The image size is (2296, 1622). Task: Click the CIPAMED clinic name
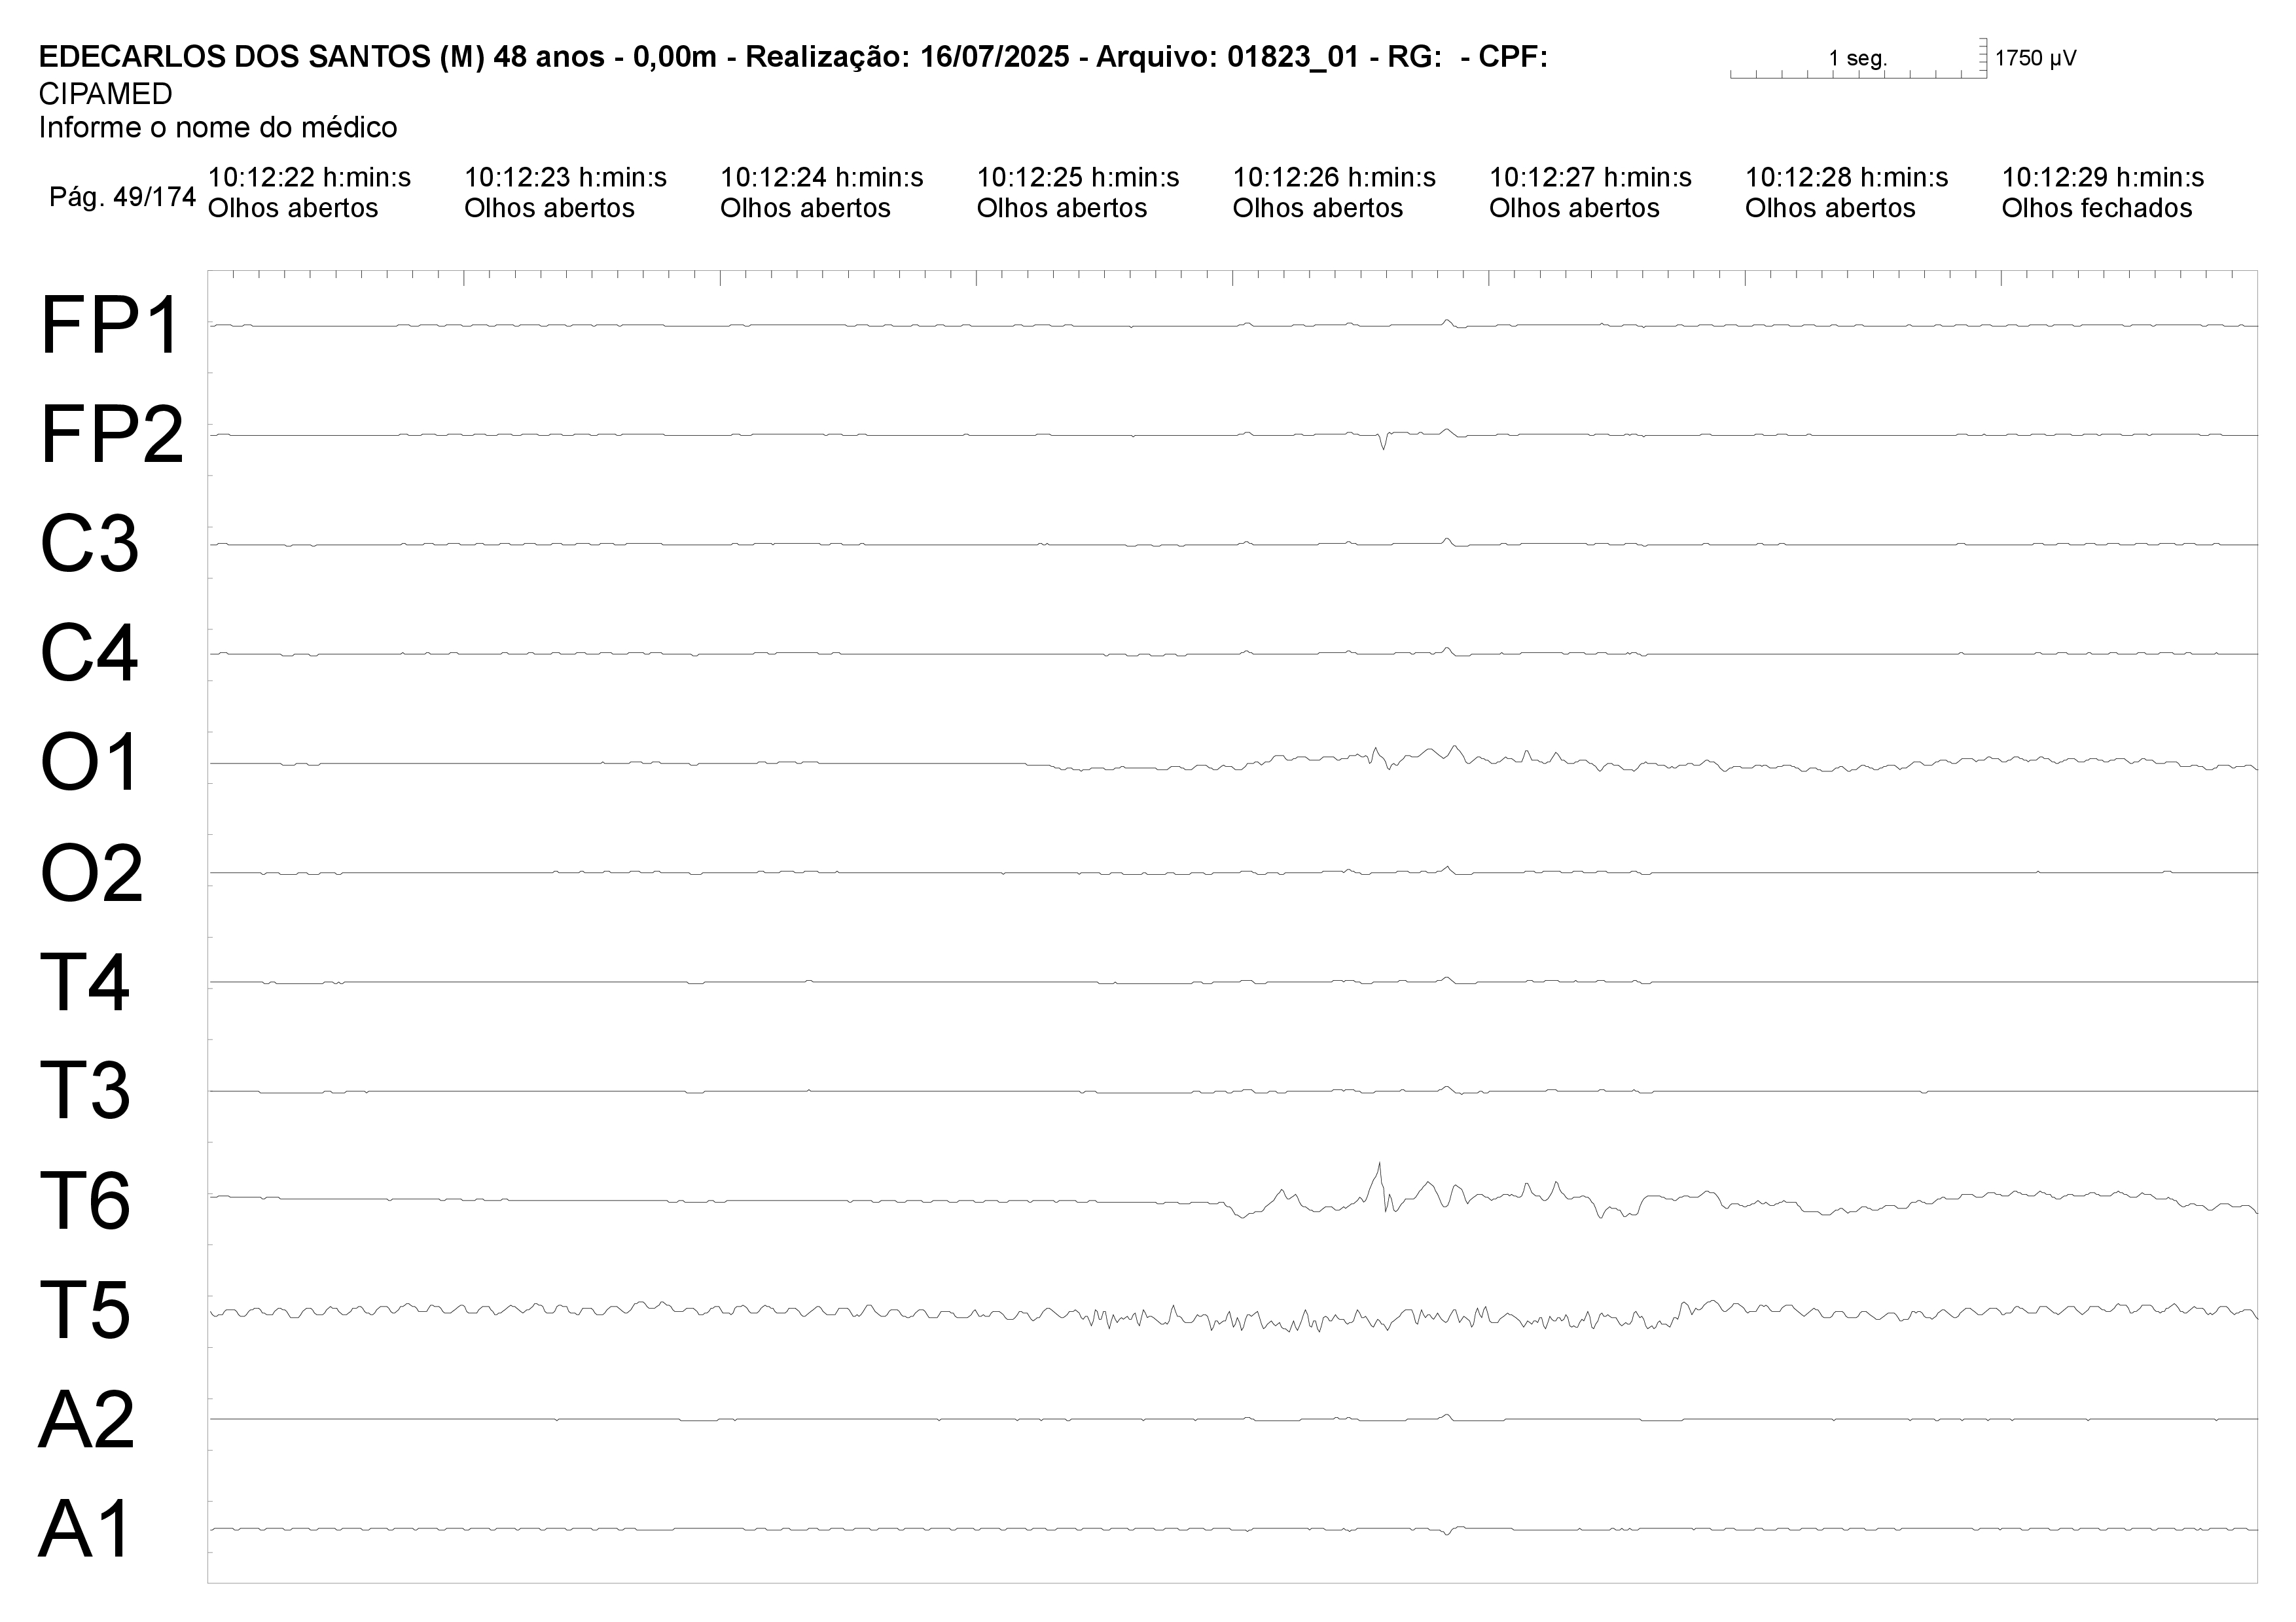(105, 94)
